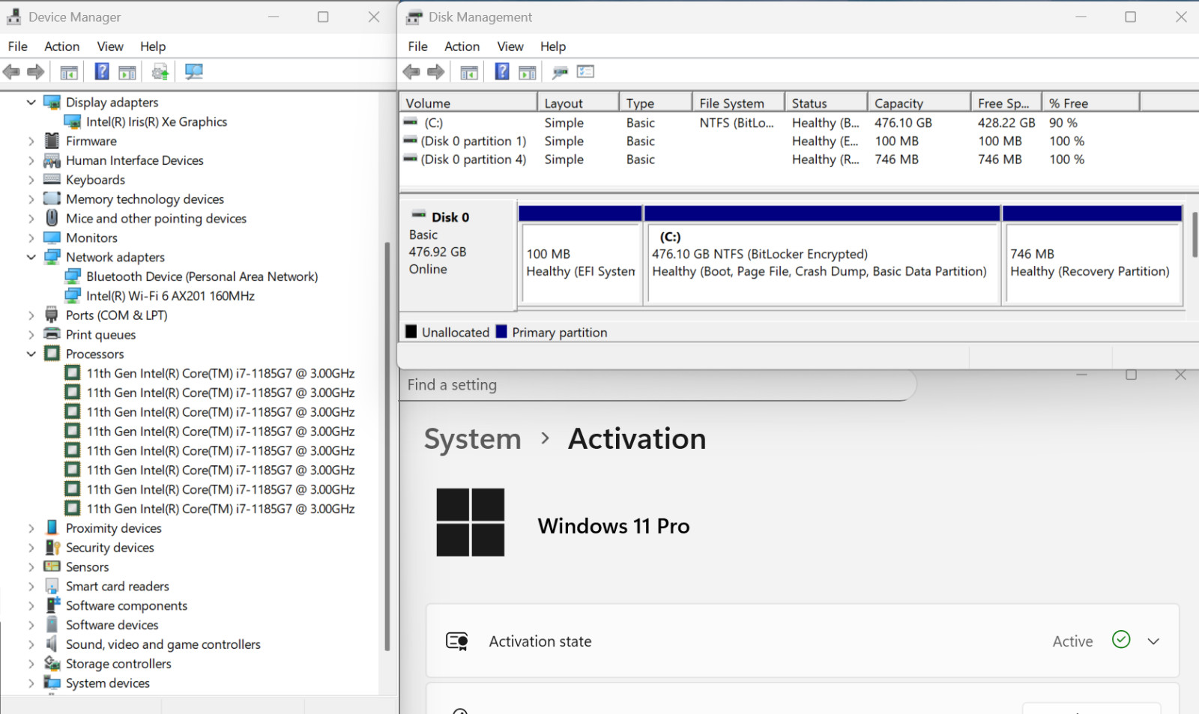Expand the Human Interface Devices node

coord(31,160)
